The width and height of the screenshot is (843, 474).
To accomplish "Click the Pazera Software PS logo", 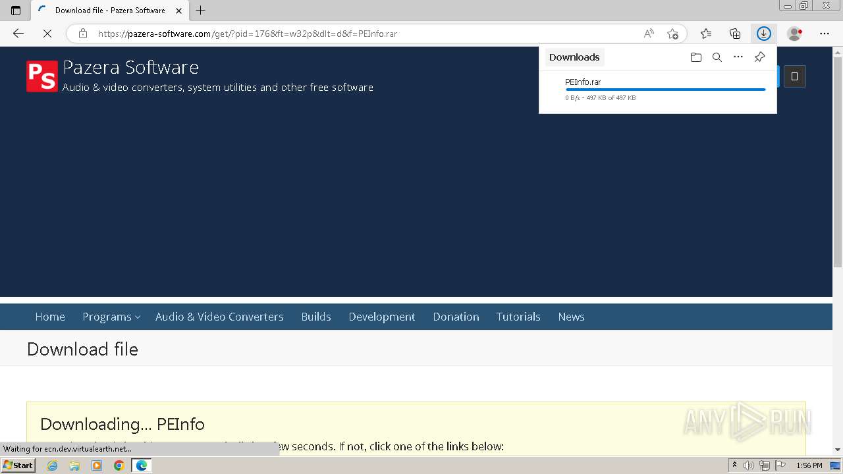I will click(42, 76).
